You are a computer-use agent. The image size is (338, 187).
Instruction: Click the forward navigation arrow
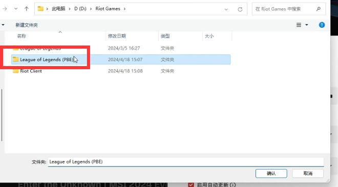[x=5, y=9]
